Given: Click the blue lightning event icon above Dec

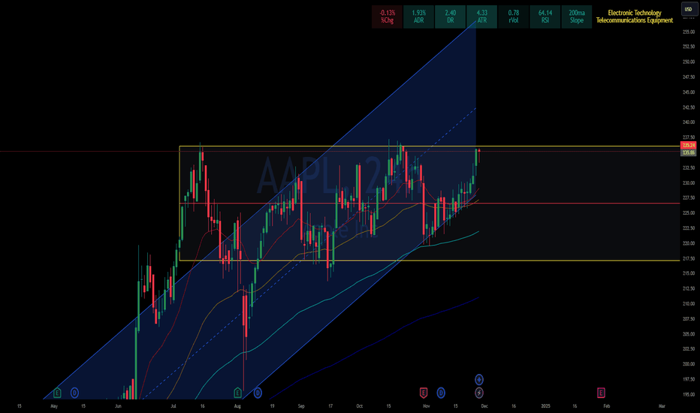Looking at the screenshot, I should (x=479, y=379).
